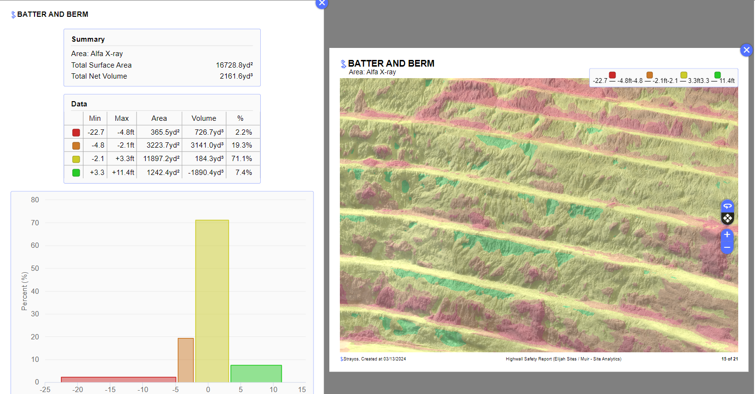755x394 pixels.
Task: Select green legend marker on the map
Action: pyautogui.click(x=718, y=75)
